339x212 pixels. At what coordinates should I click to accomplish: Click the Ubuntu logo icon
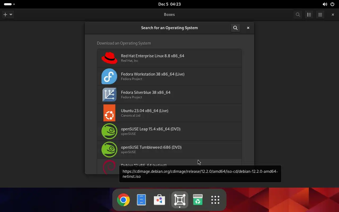pyautogui.click(x=109, y=113)
